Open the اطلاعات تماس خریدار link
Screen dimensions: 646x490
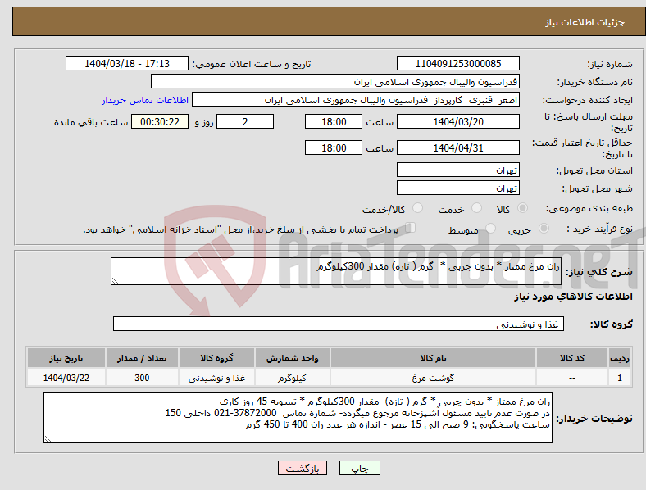145,100
